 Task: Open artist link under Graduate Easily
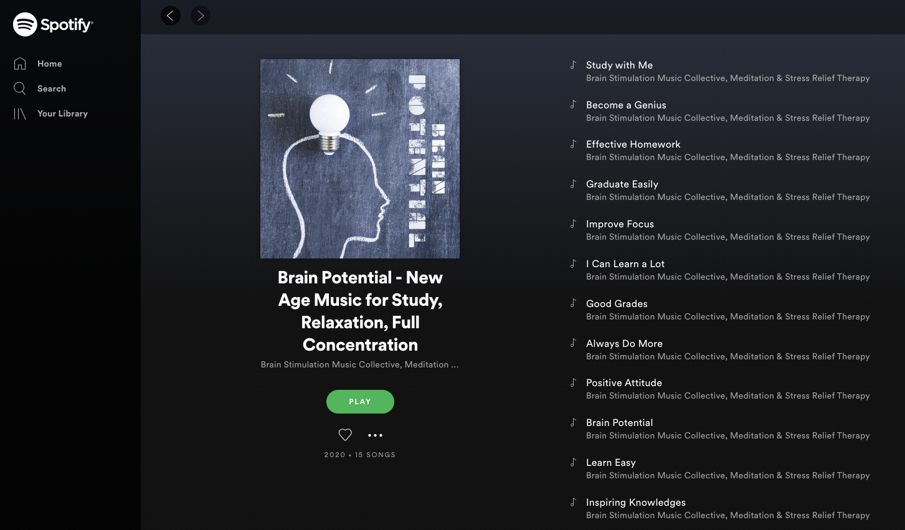727,197
